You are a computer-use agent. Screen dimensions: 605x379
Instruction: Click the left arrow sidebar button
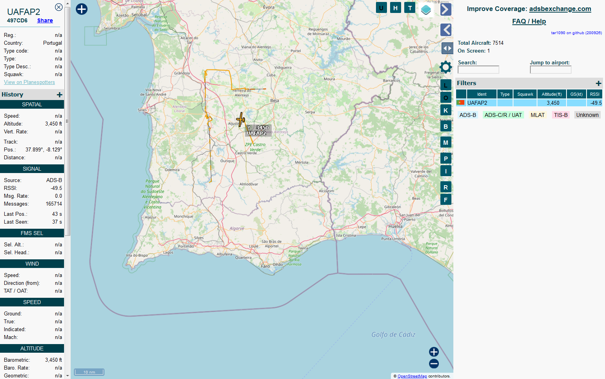445,30
